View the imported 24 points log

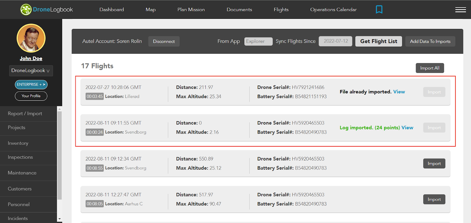tap(407, 128)
